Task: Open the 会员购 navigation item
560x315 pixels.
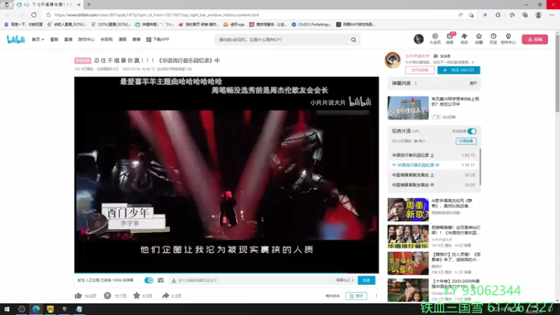Action: click(x=106, y=39)
